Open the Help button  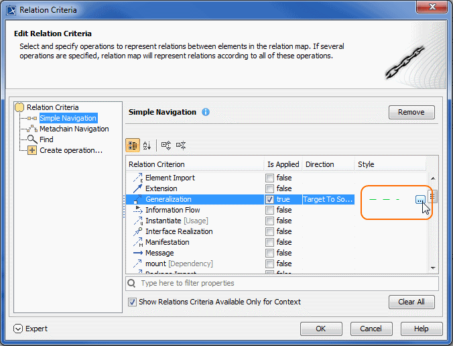coord(422,329)
